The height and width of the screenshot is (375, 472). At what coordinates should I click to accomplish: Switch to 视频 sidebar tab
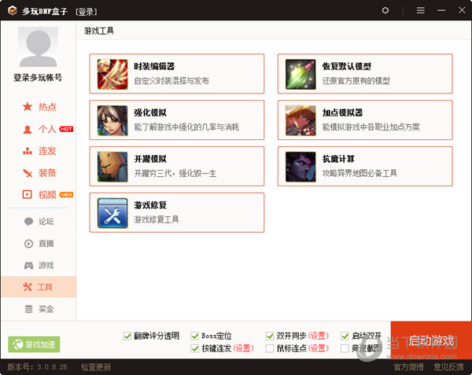pos(39,194)
